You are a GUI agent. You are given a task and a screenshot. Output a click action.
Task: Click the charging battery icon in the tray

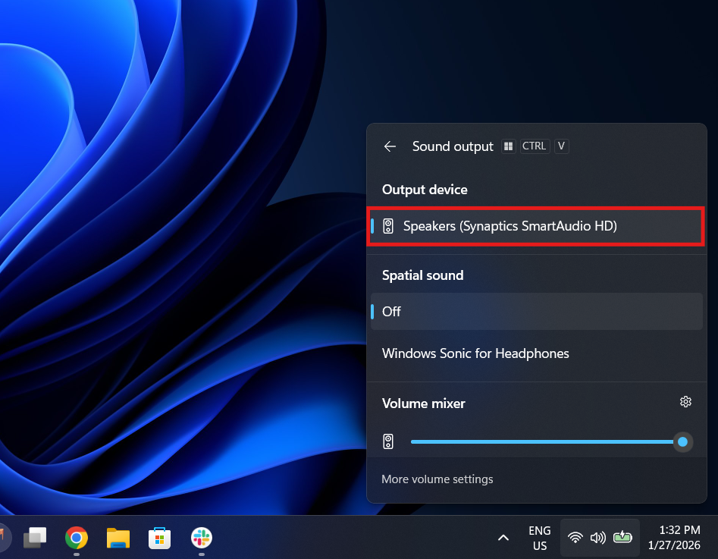pyautogui.click(x=622, y=537)
